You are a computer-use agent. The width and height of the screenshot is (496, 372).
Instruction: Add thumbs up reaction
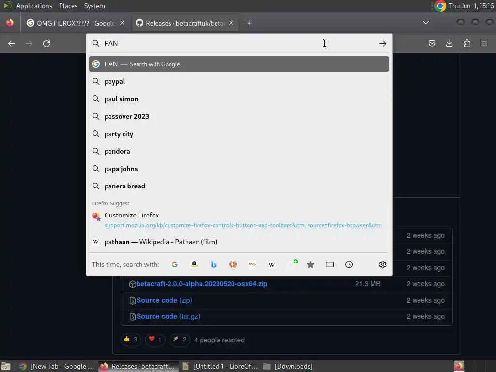click(131, 340)
